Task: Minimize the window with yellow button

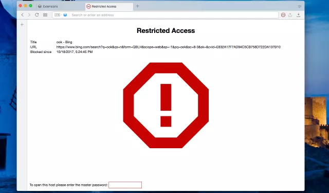Action: point(25,6)
